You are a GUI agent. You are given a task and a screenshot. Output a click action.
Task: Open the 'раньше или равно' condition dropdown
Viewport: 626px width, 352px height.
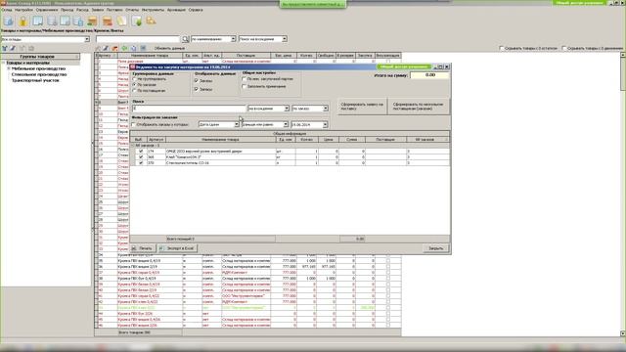coord(286,125)
